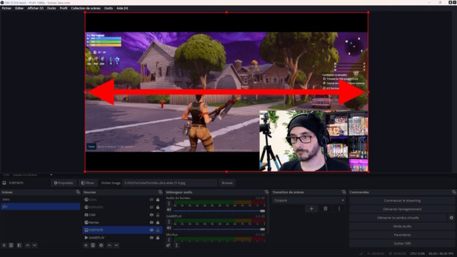The image size is (457, 257).
Task: Open options dots for GAMEPLAY audio channel
Action: click(x=168, y=222)
